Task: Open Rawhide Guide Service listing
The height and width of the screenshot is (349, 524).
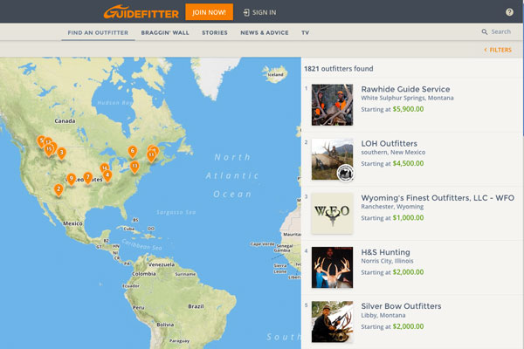Action: point(405,89)
